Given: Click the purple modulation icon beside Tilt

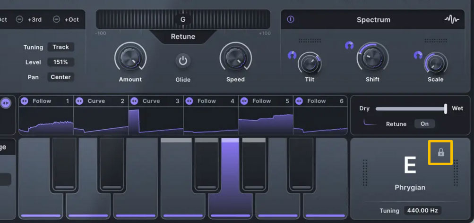Looking at the screenshot, I should (292, 55).
